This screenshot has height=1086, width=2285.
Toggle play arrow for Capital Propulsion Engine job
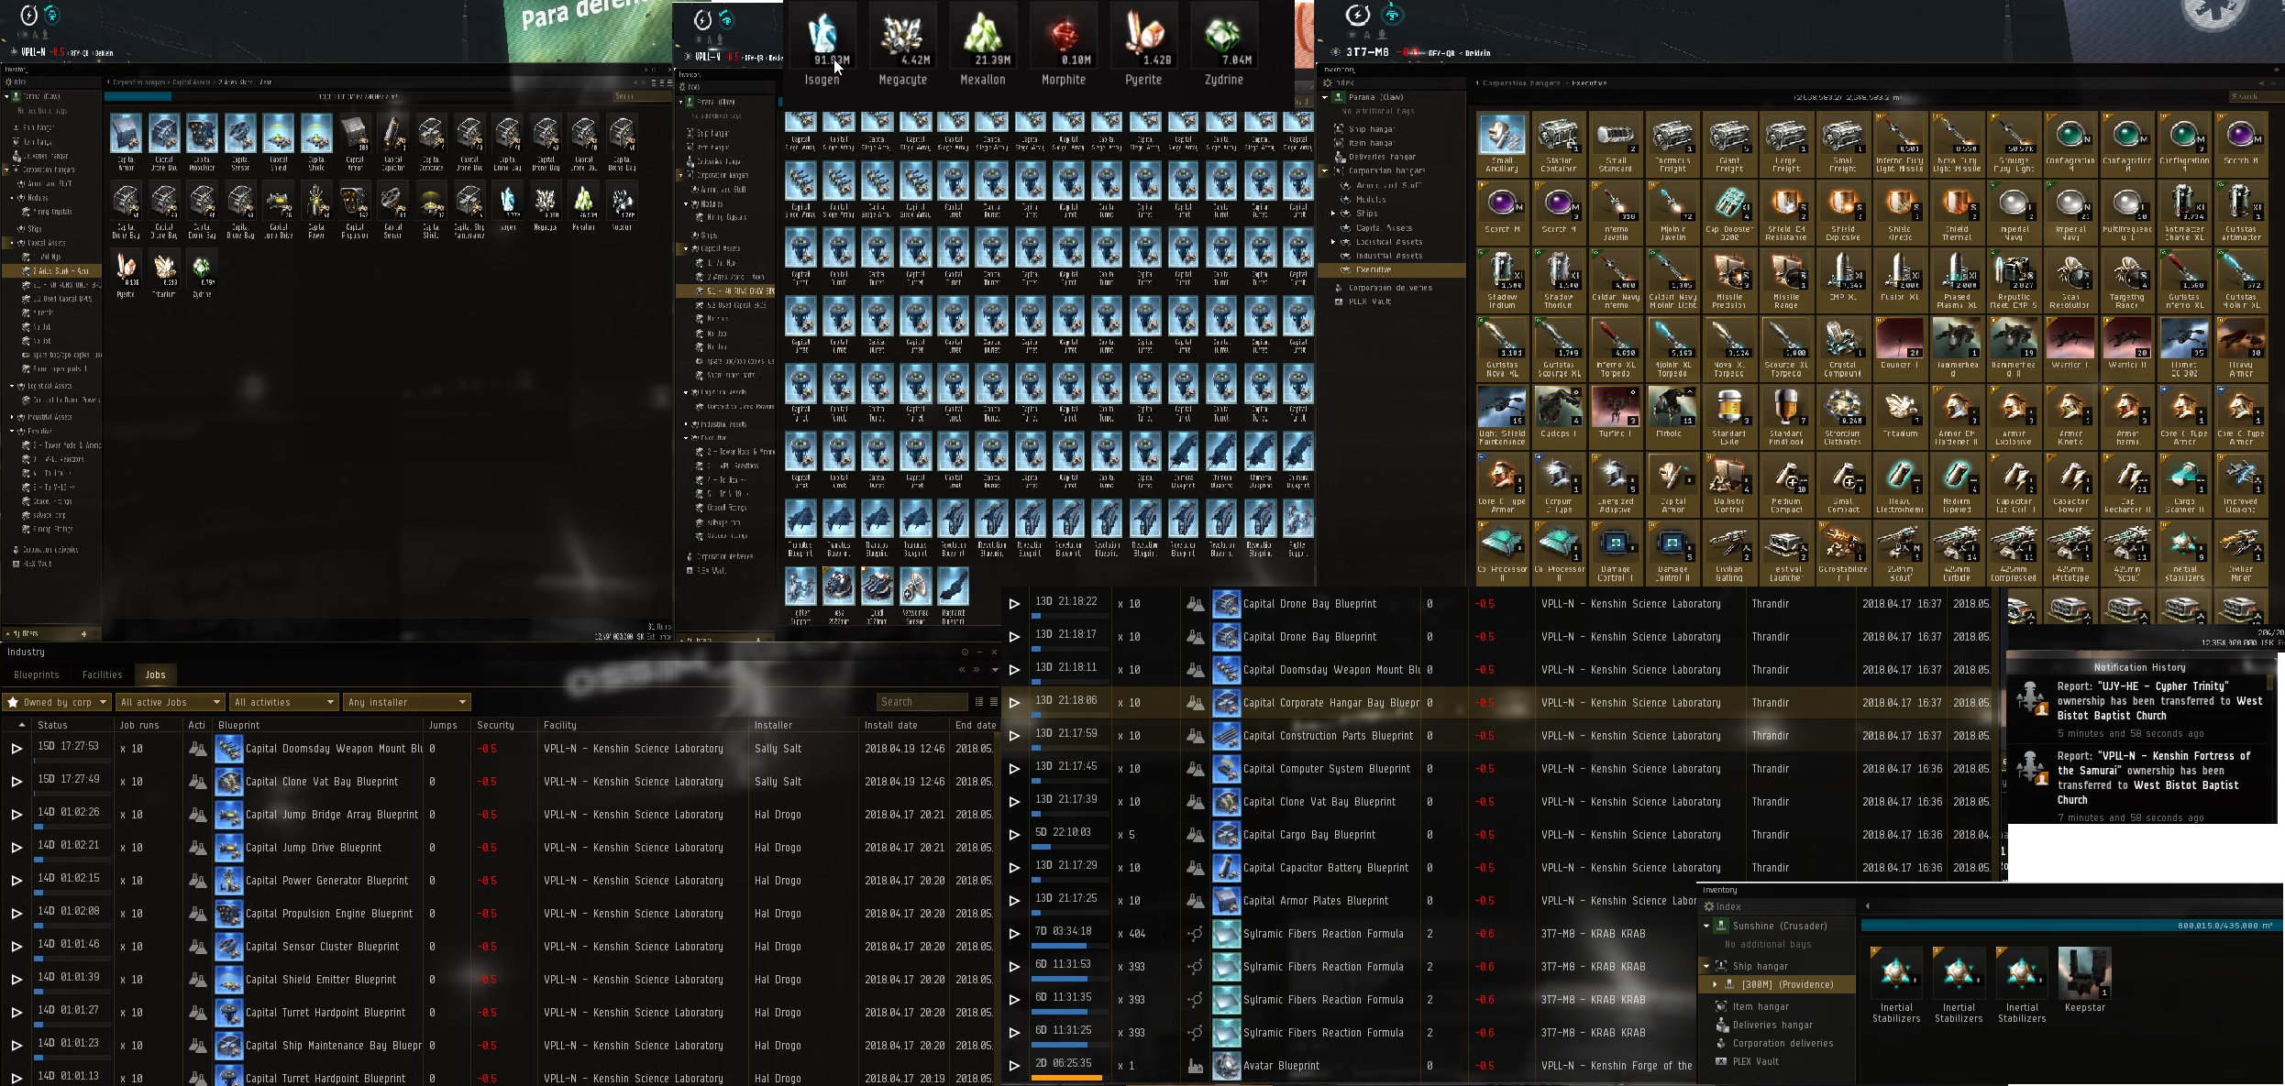coord(17,914)
